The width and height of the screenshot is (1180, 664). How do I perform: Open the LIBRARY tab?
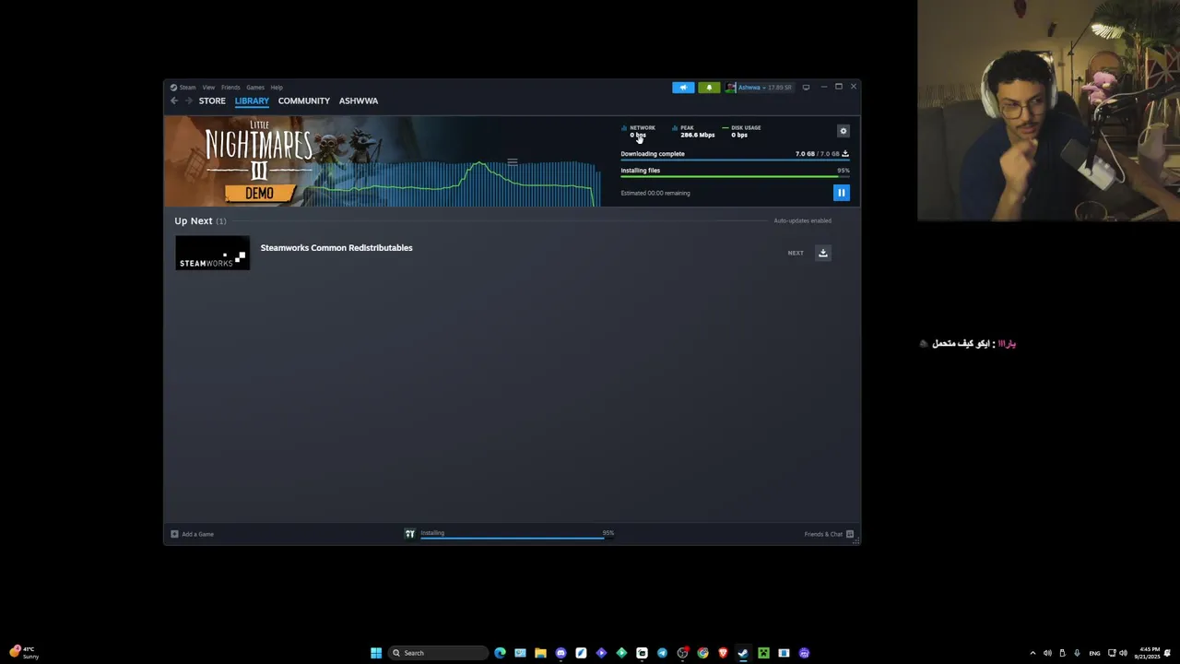tap(252, 101)
